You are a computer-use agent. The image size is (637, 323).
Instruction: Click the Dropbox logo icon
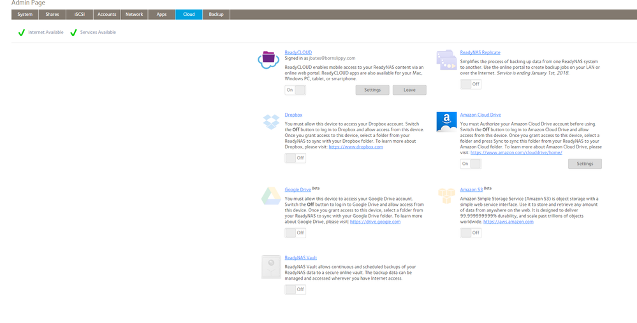pos(268,121)
